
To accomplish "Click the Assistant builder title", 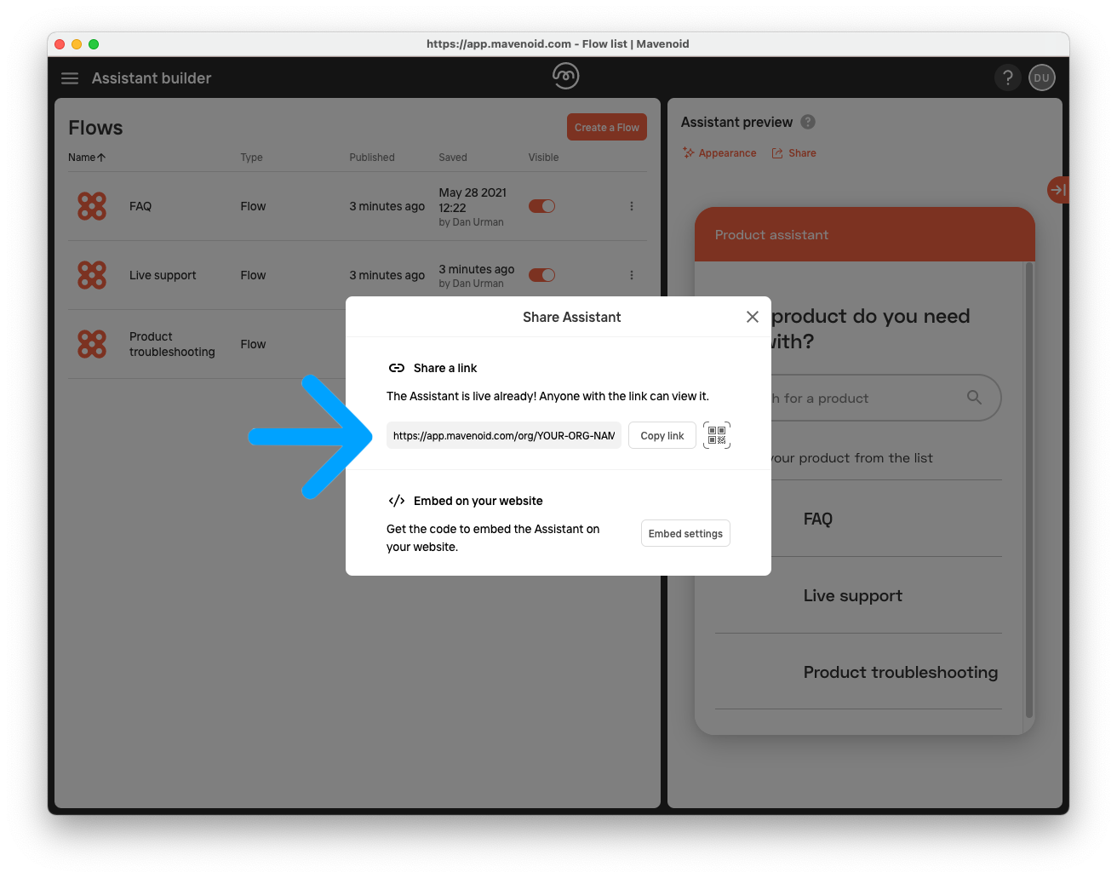I will click(x=152, y=78).
